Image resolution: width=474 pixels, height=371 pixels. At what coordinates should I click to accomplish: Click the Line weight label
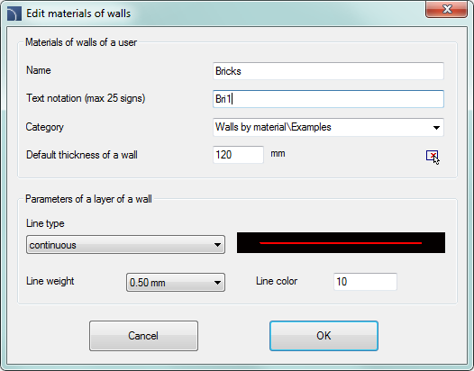[x=50, y=281]
